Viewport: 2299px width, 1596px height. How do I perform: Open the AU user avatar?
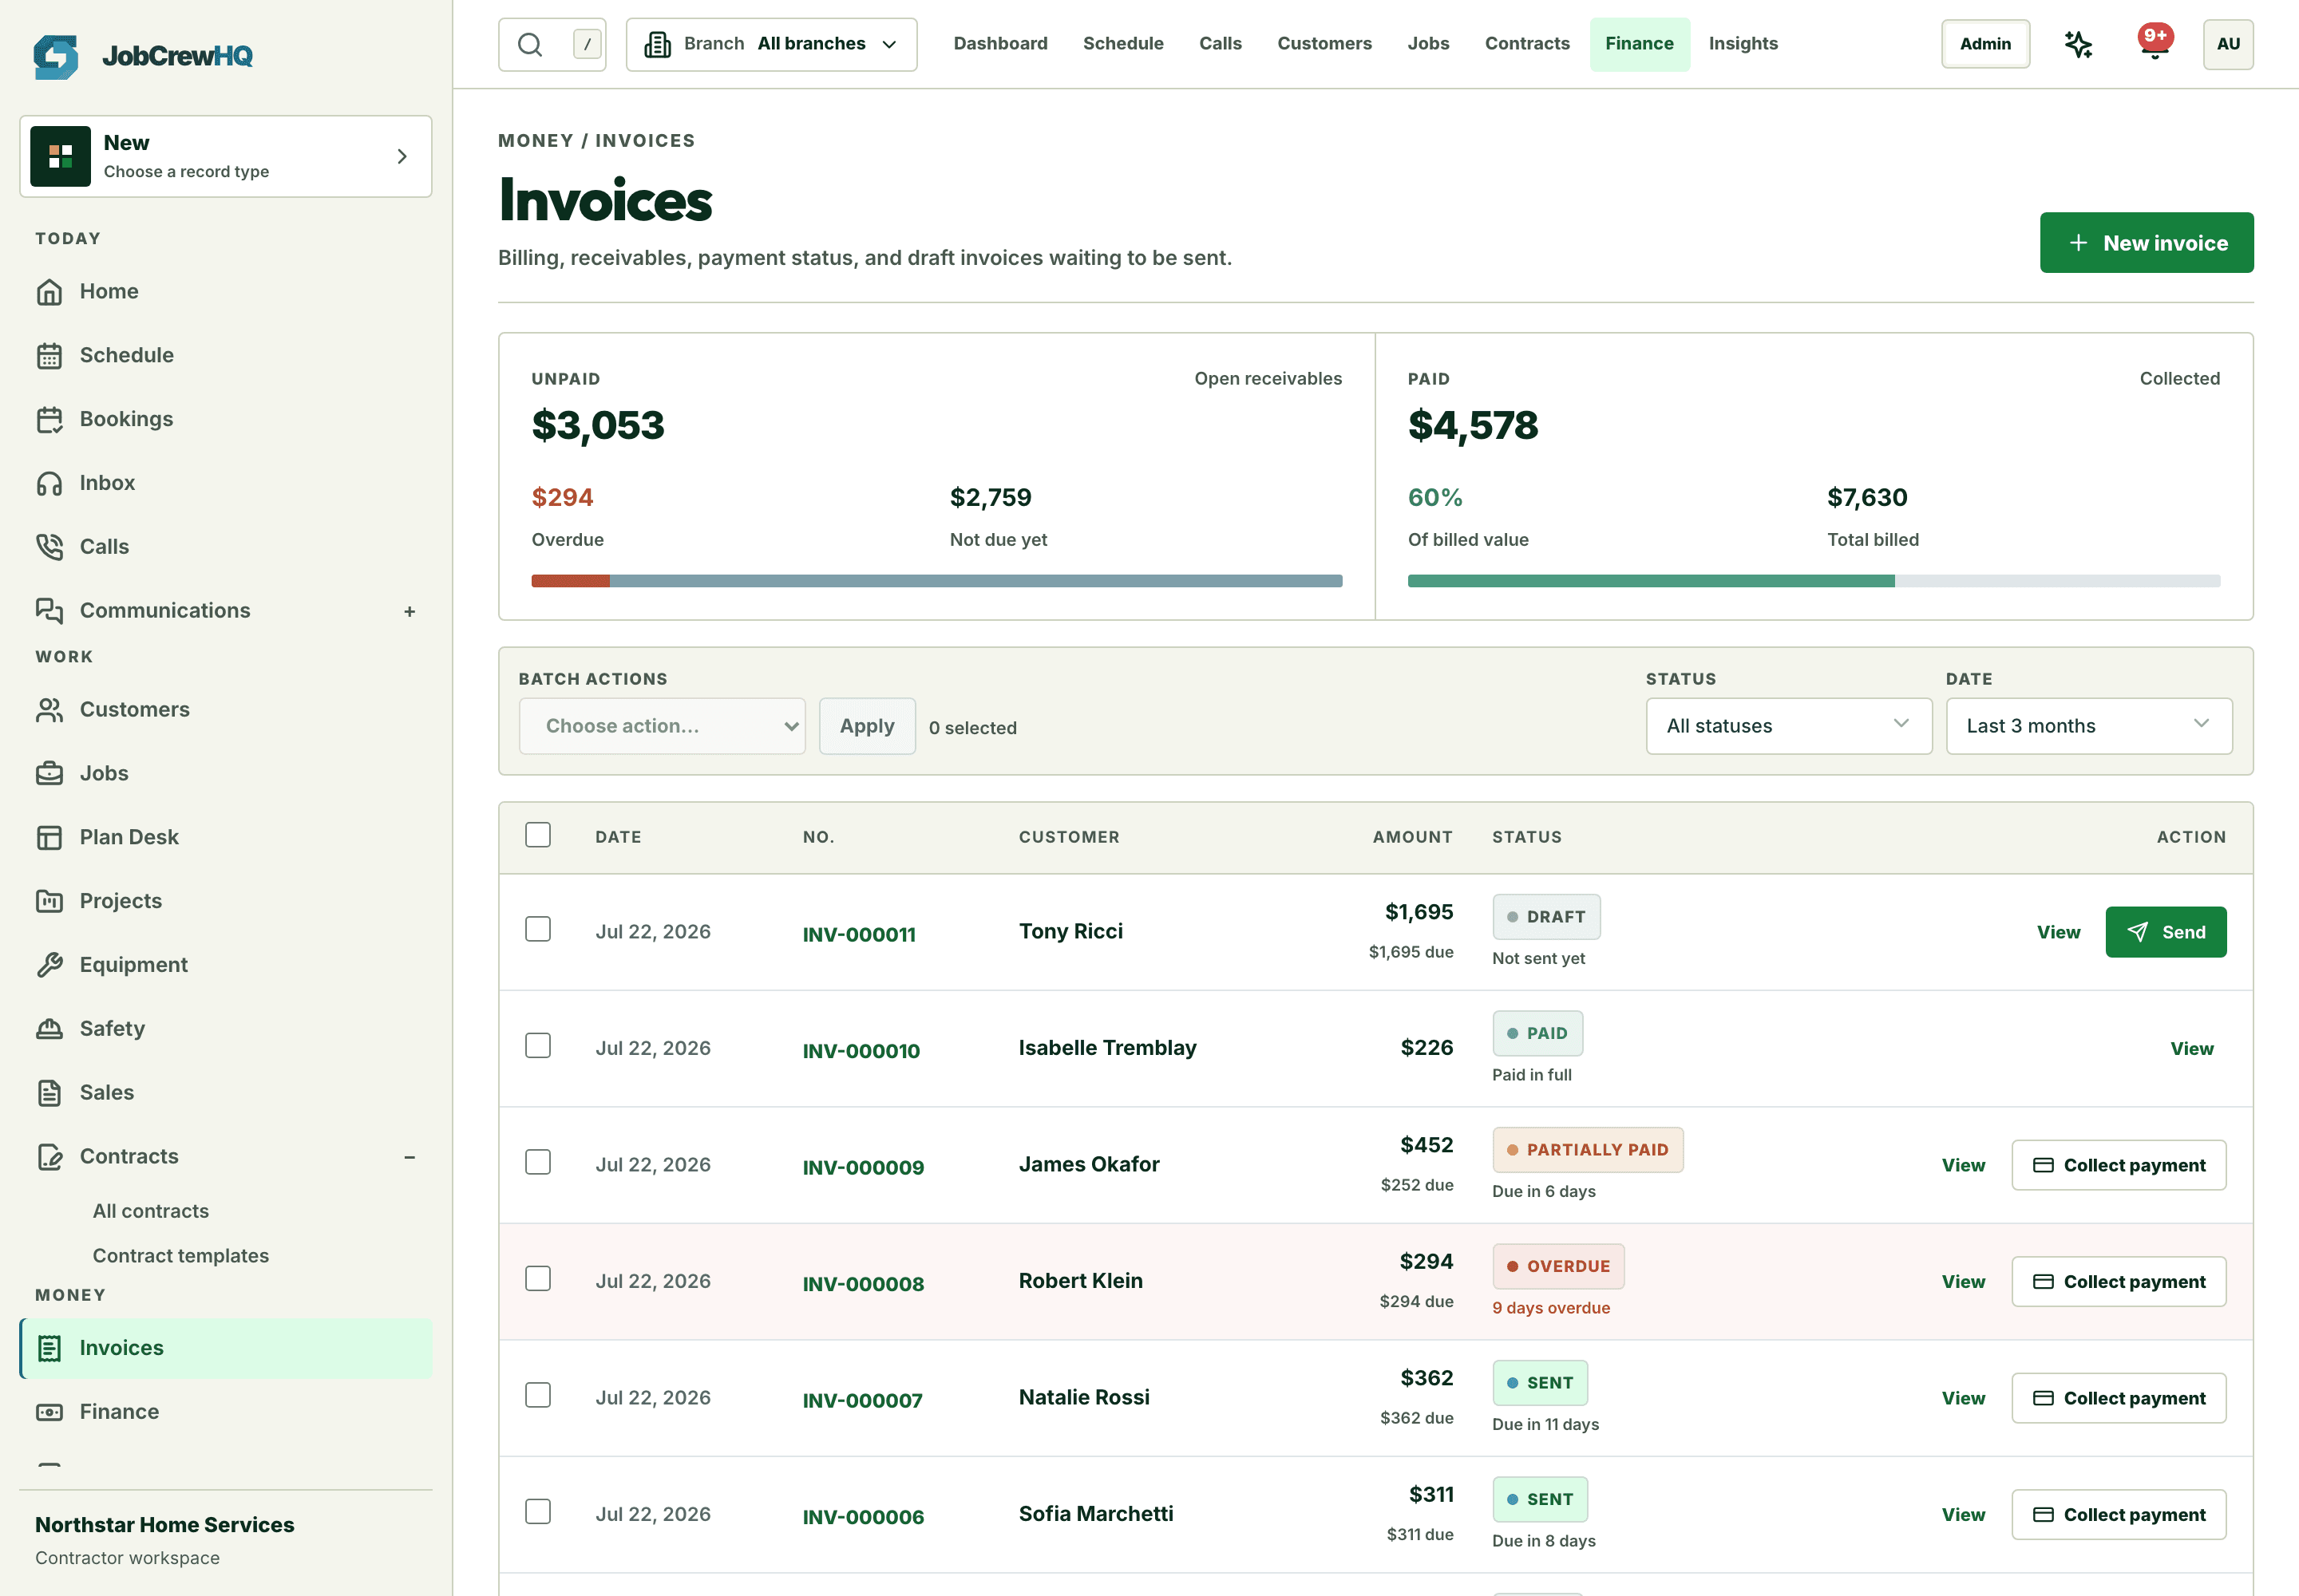2228,44
